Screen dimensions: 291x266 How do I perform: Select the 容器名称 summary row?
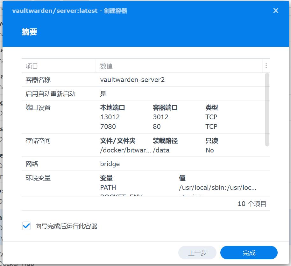[x=38, y=80]
